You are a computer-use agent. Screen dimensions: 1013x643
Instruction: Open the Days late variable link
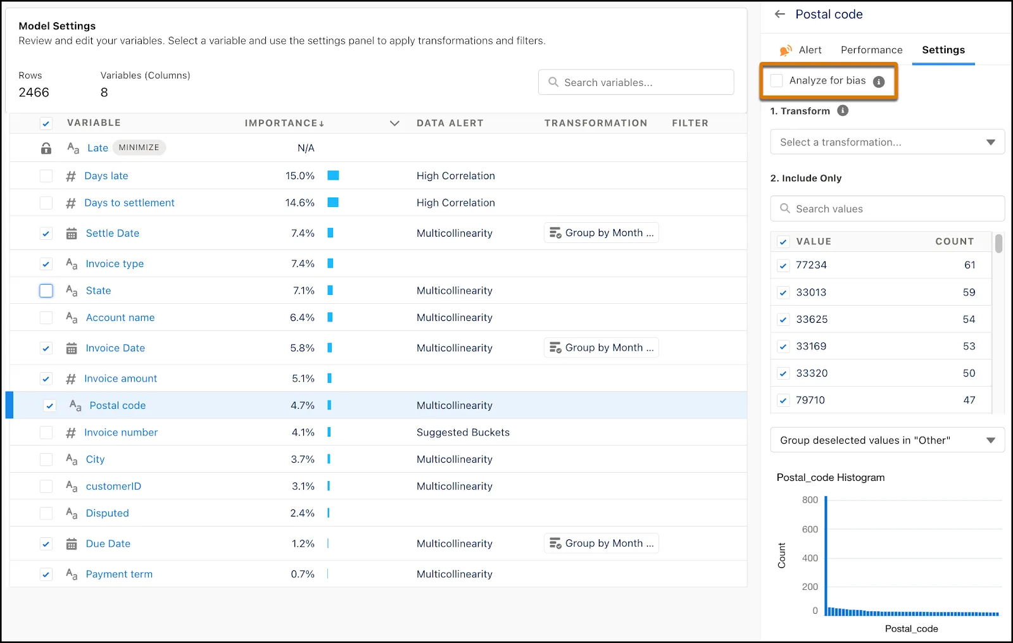point(106,176)
